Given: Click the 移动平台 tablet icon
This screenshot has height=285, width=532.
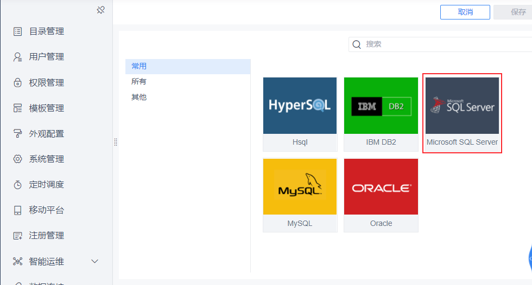Looking at the screenshot, I should [17, 210].
